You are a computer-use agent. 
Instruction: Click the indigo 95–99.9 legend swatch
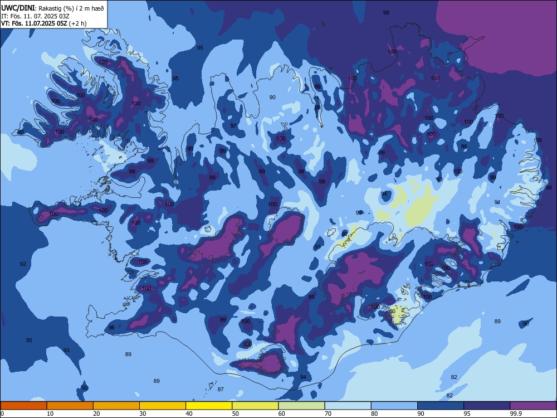click(487, 406)
